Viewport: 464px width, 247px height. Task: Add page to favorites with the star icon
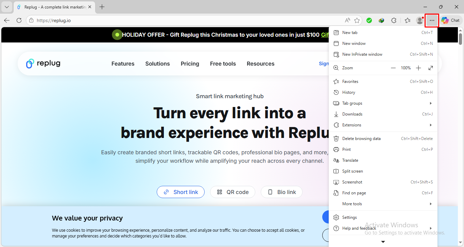click(x=357, y=20)
